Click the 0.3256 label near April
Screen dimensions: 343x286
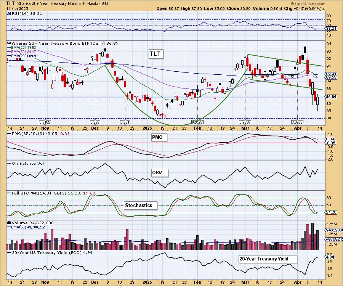tap(297, 122)
